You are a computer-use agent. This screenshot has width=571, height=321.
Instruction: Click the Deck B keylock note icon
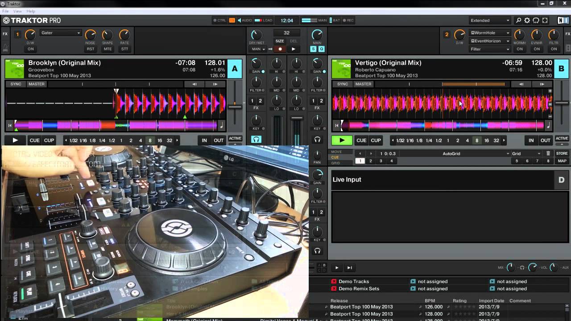coord(548,126)
